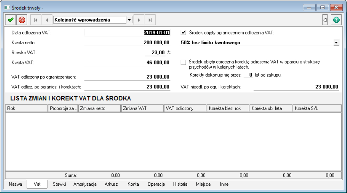The image size is (347, 193).
Task: Go to first record arrow
Action: pos(36,20)
